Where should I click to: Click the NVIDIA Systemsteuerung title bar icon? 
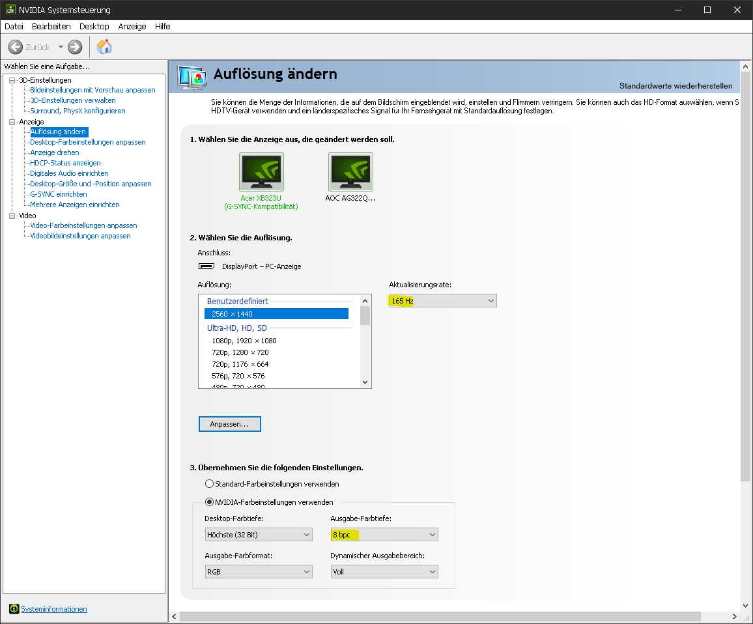10,10
